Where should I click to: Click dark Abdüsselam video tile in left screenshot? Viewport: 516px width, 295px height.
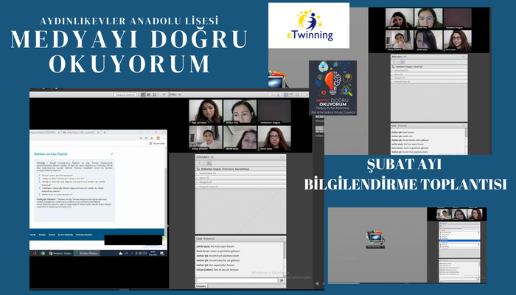point(274,111)
